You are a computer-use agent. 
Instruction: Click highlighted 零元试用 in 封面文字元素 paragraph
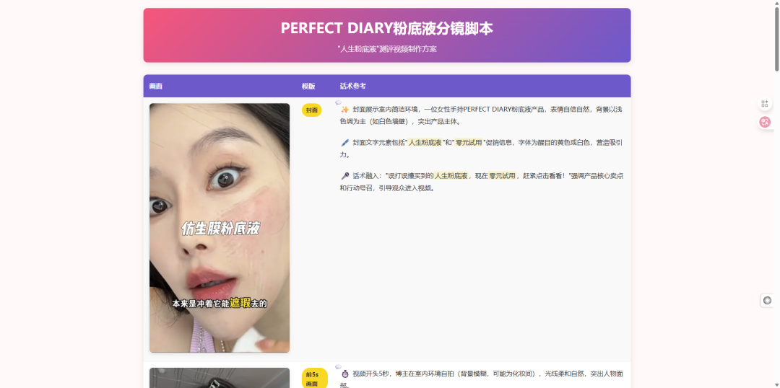pyautogui.click(x=469, y=143)
